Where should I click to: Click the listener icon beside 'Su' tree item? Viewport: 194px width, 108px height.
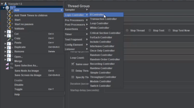coord(7,68)
